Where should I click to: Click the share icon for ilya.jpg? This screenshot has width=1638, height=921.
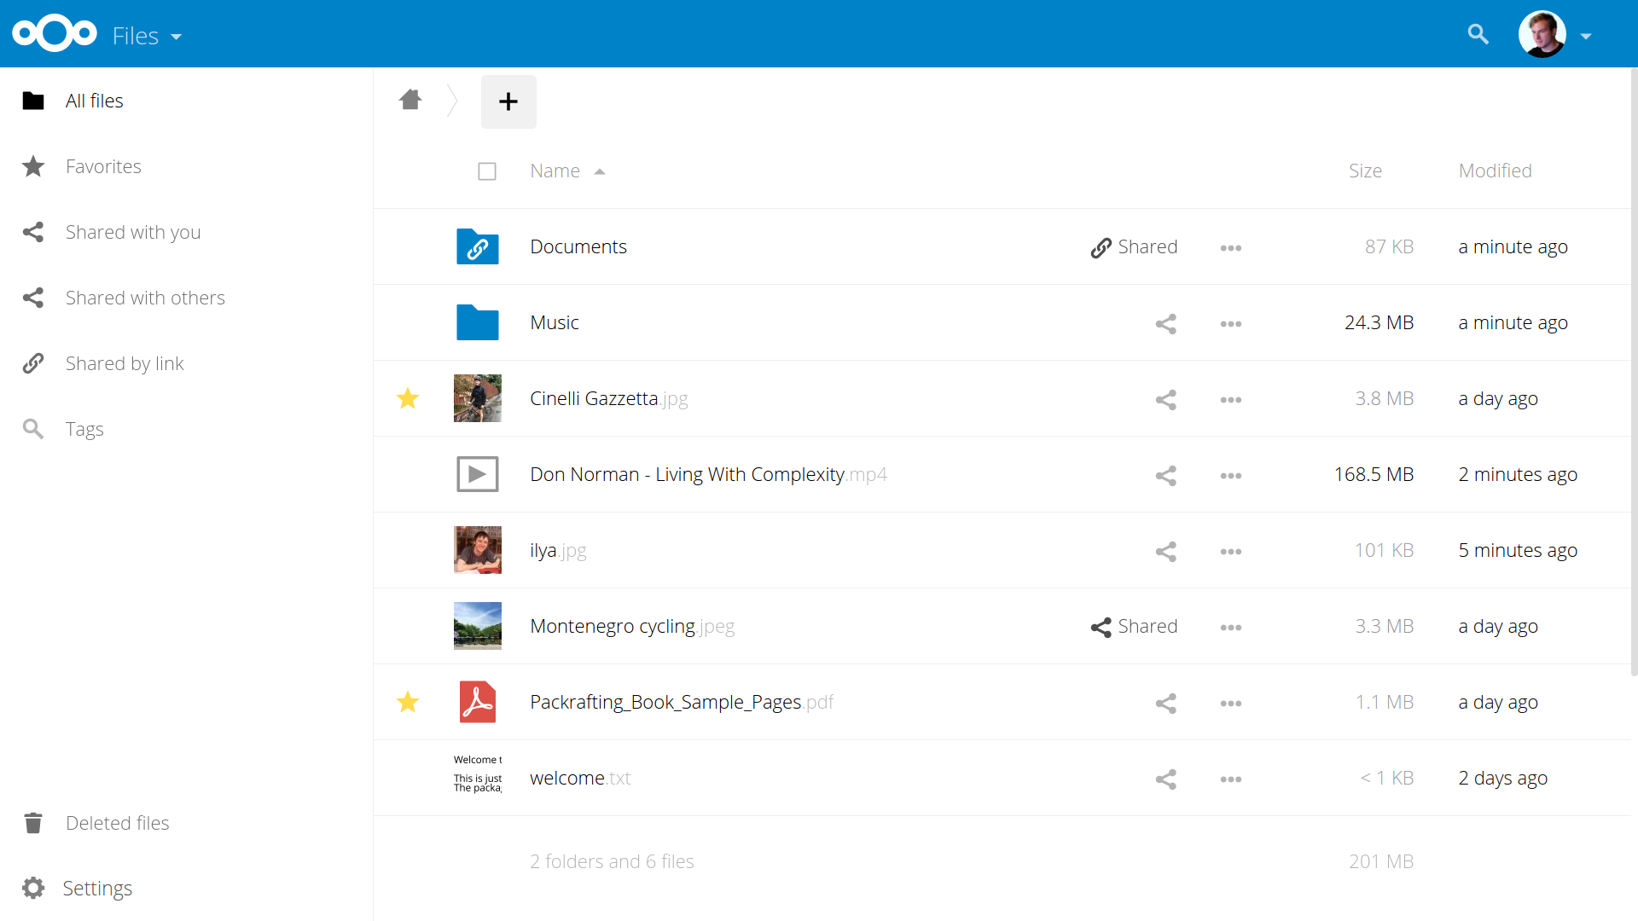click(x=1165, y=550)
